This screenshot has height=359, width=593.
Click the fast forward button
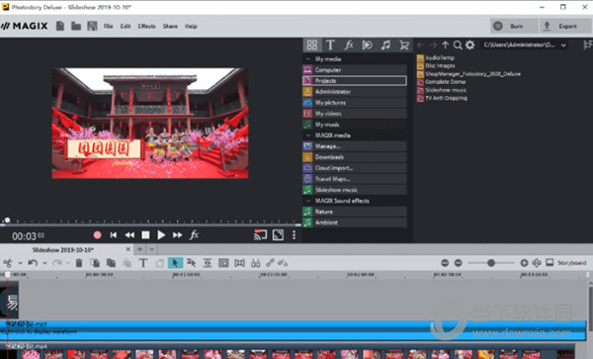(x=177, y=235)
